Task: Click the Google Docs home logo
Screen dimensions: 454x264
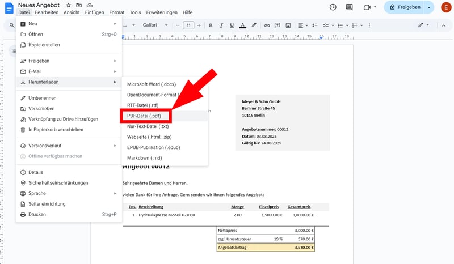Action: pyautogui.click(x=8, y=8)
